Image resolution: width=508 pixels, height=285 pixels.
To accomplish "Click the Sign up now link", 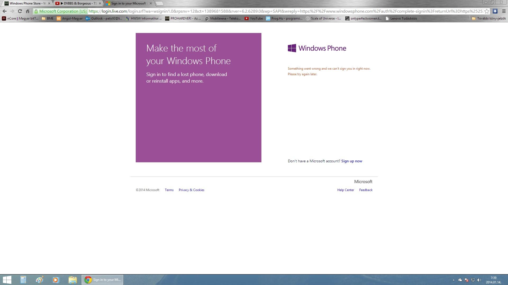I will 352,161.
